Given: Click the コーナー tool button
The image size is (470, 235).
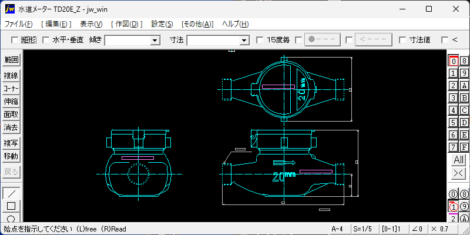Looking at the screenshot, I should [11, 89].
